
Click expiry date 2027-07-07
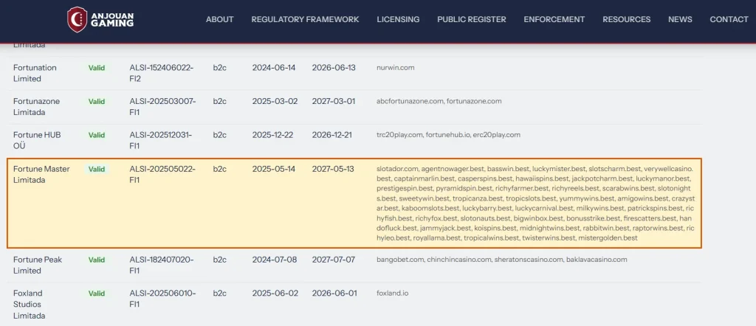click(334, 260)
